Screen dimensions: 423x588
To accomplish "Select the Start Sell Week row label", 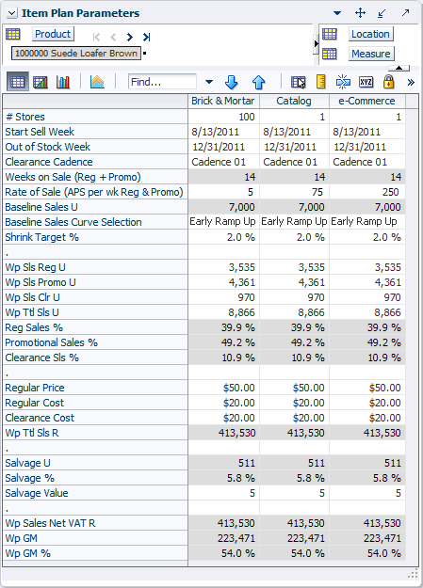I will 95,132.
